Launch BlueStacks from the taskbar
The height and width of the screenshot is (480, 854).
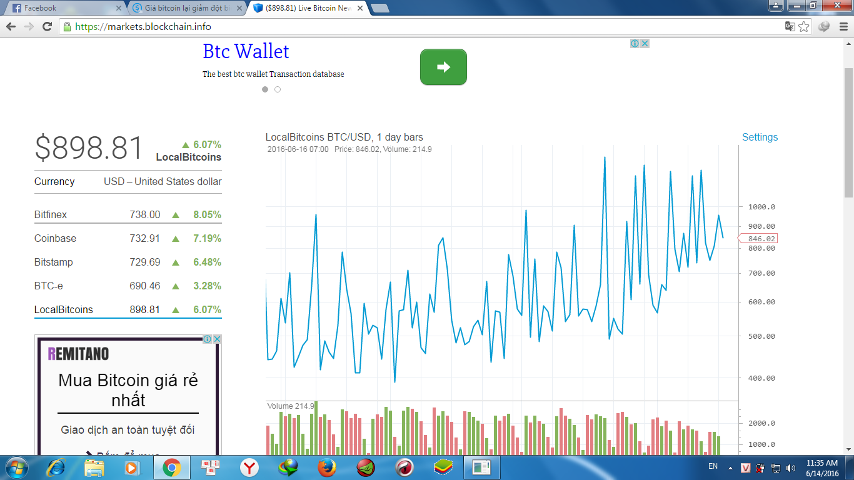tap(443, 467)
